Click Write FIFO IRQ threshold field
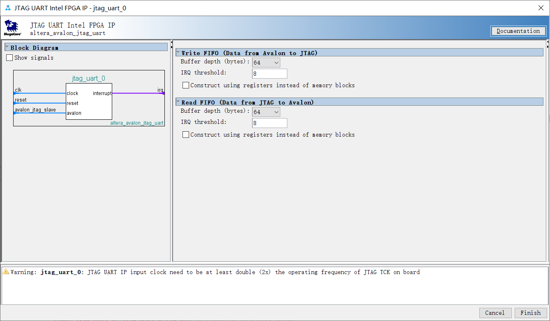Viewport: 550px width, 321px height. [270, 74]
